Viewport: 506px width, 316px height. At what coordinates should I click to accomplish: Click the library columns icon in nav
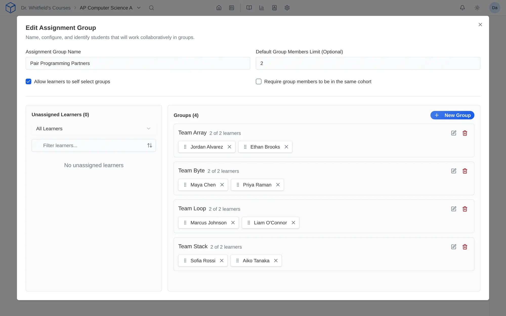tap(231, 8)
